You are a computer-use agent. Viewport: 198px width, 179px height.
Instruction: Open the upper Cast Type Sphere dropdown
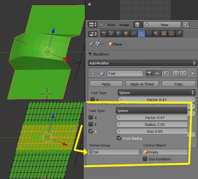click(157, 93)
